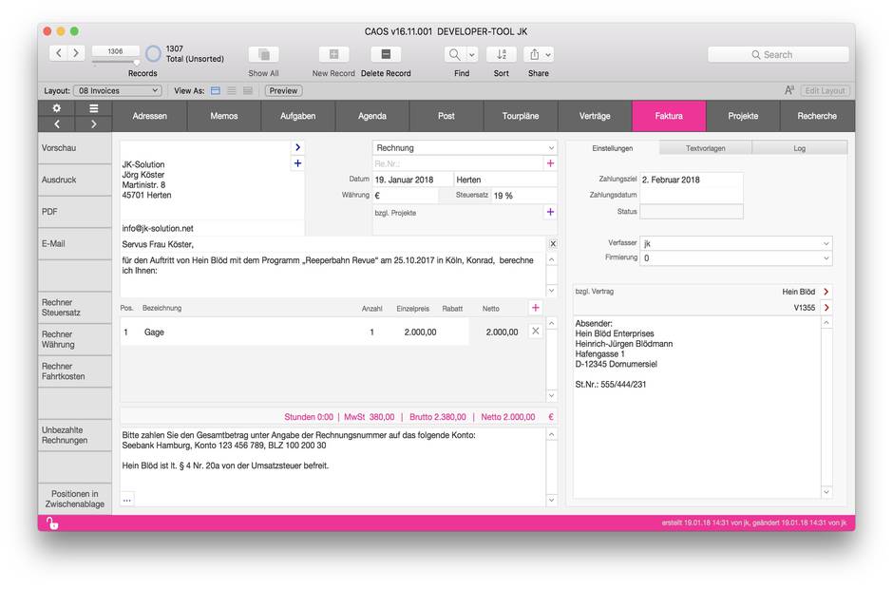Click the Delete Record icon

[386, 54]
